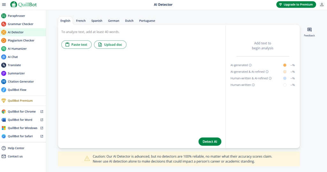Viewport: 327px width, 172px height.
Task: Click the orange AI-generated color dot
Action: click(285, 65)
